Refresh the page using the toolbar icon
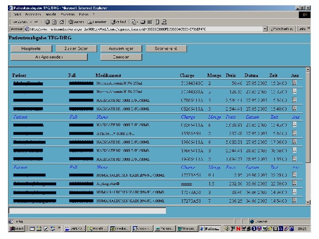 tap(54, 22)
